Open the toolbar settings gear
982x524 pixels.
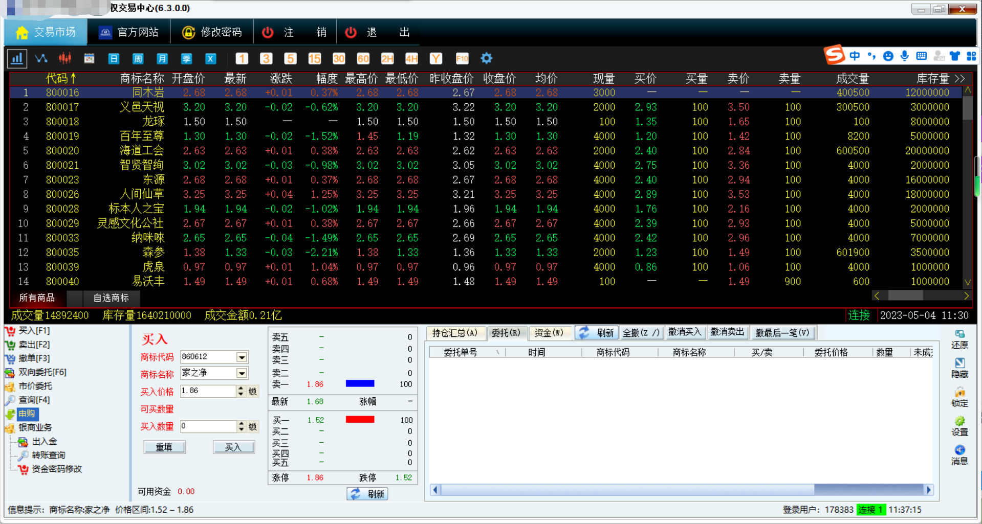pos(486,58)
